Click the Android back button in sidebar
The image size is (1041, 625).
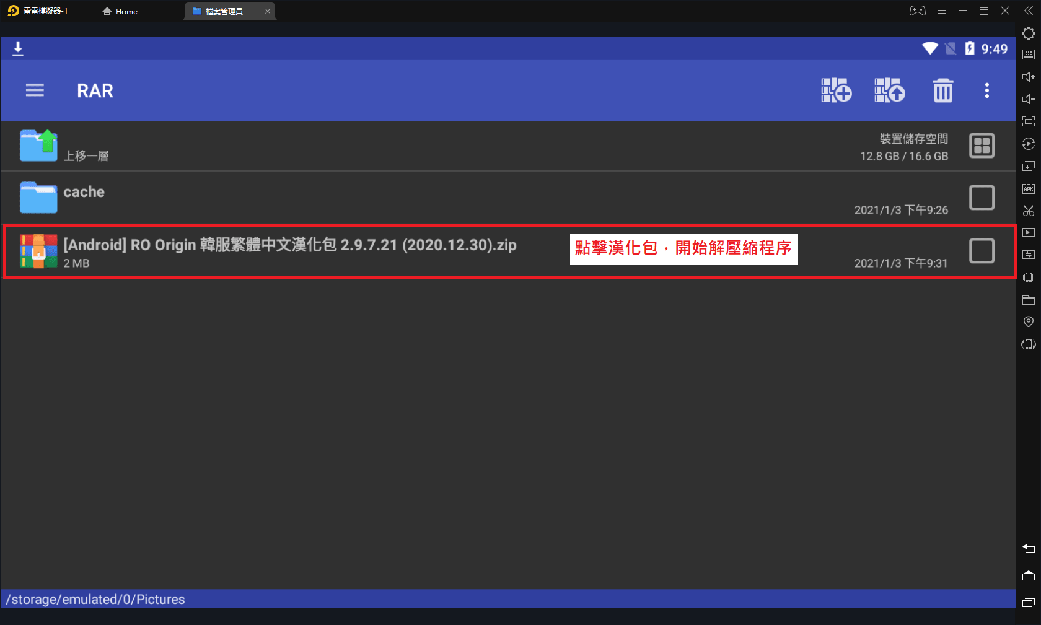tap(1029, 548)
